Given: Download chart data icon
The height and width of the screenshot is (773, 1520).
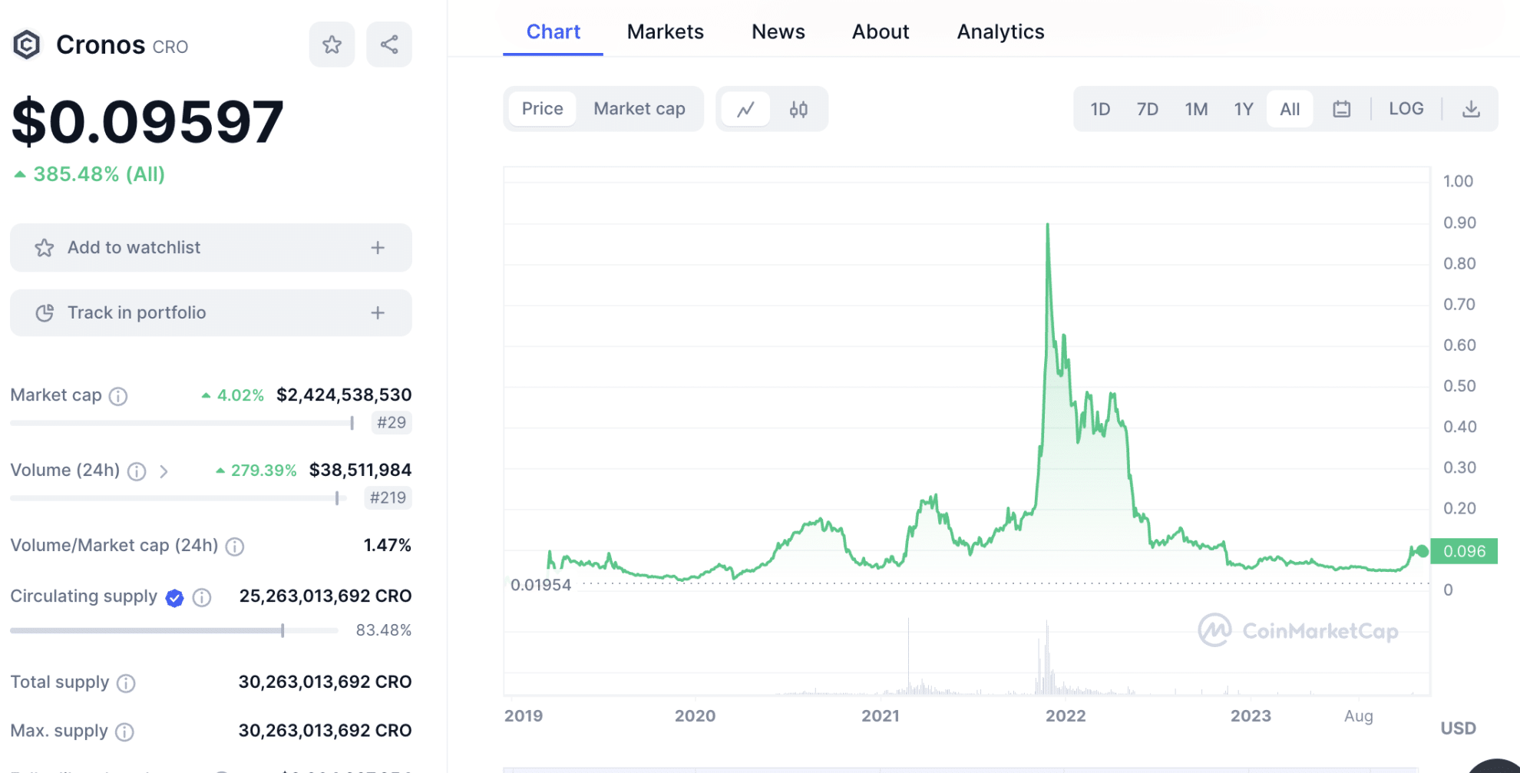Looking at the screenshot, I should [1471, 109].
